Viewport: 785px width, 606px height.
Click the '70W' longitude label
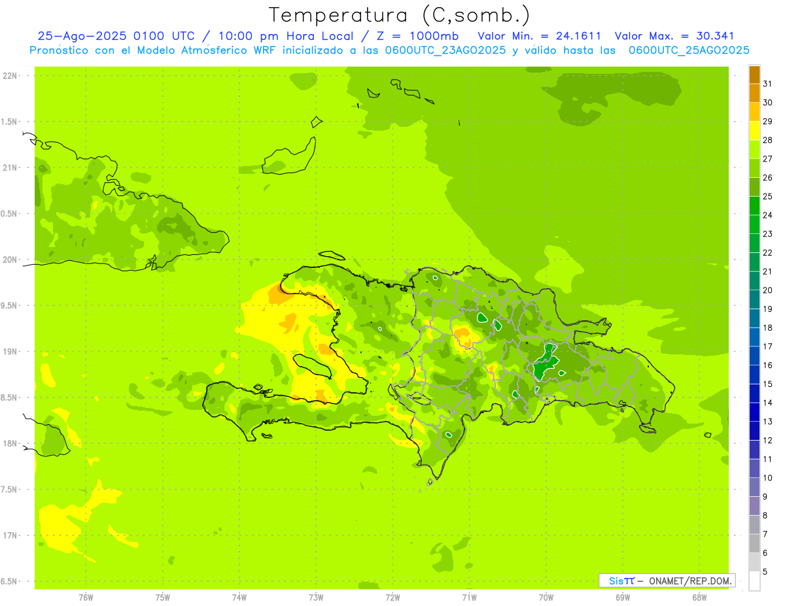pos(546,598)
